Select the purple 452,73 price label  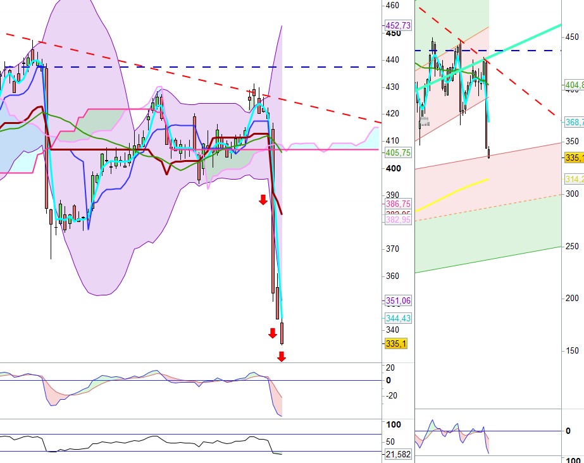(398, 25)
